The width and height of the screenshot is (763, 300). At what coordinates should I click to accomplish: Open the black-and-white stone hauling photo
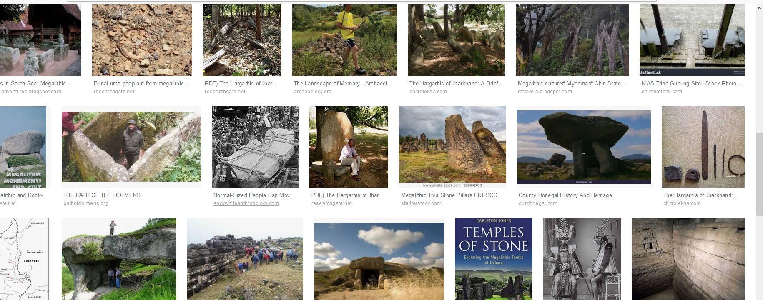click(x=255, y=147)
